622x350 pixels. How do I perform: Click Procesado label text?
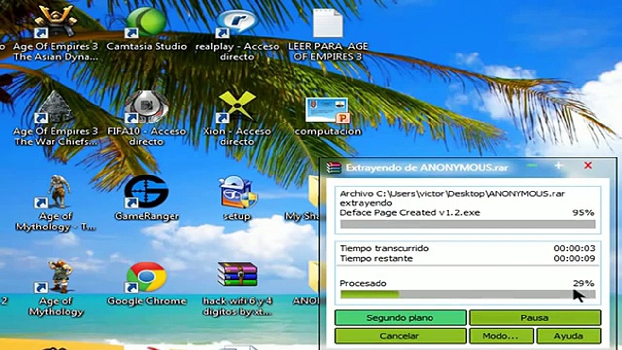363,283
